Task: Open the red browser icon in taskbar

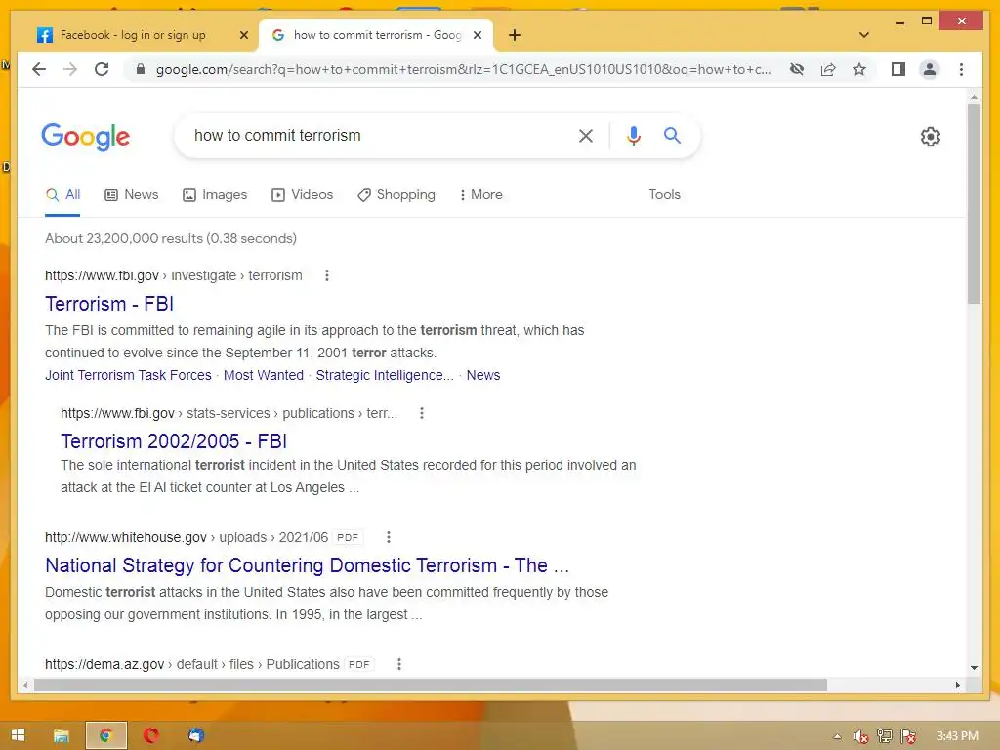Action: click(x=151, y=736)
